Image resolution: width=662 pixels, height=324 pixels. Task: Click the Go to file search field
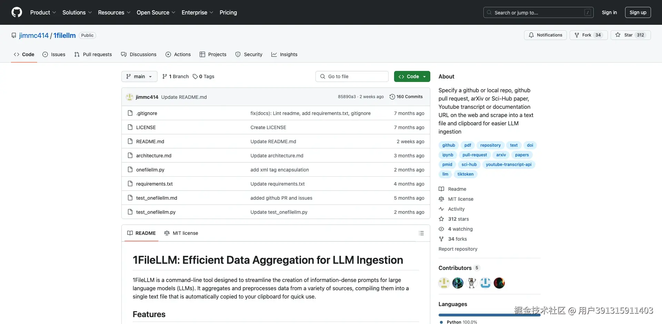(x=352, y=76)
